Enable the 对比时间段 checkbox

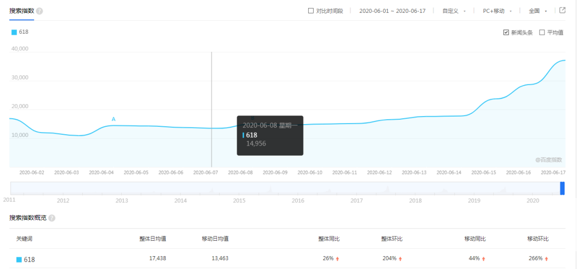(310, 11)
